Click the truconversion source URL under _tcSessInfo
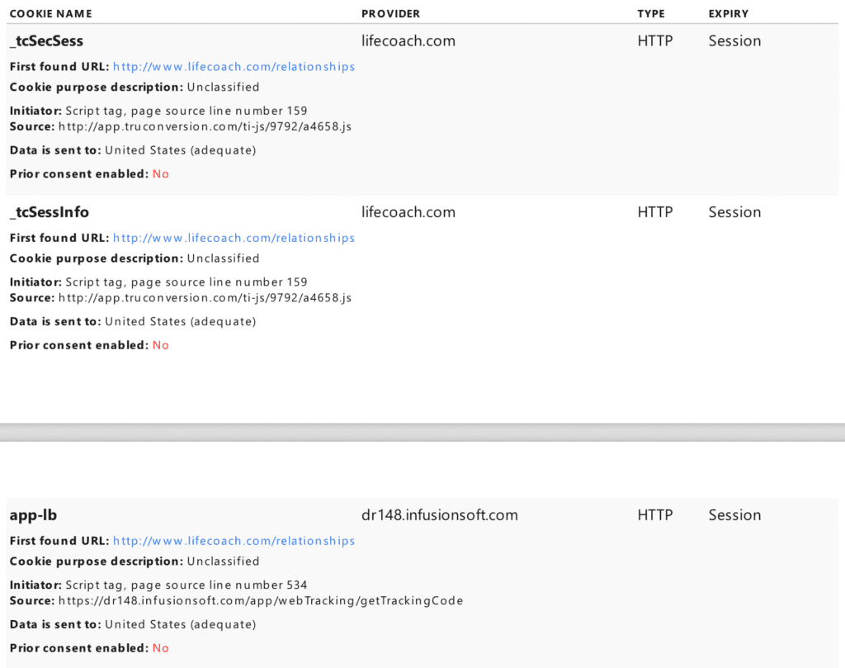Viewport: 845px width, 668px height. [205, 298]
